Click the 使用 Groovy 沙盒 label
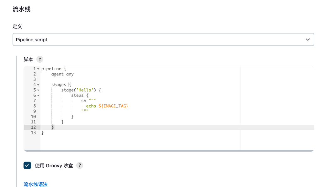 (x=54, y=166)
